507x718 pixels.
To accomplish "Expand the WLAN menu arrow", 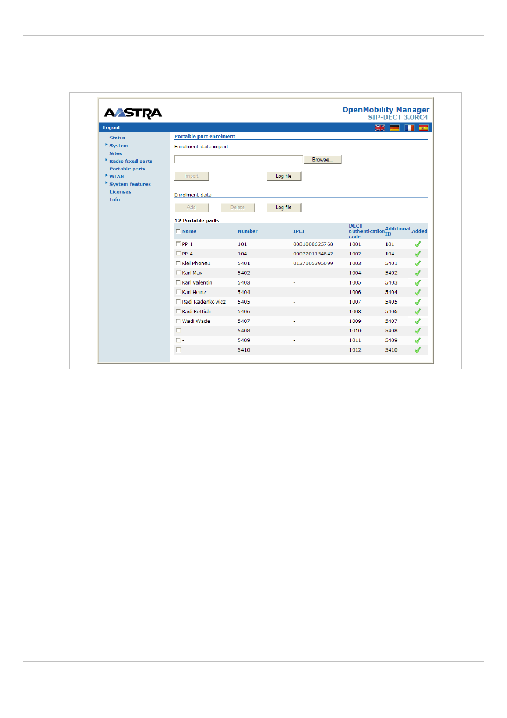I will [x=106, y=175].
